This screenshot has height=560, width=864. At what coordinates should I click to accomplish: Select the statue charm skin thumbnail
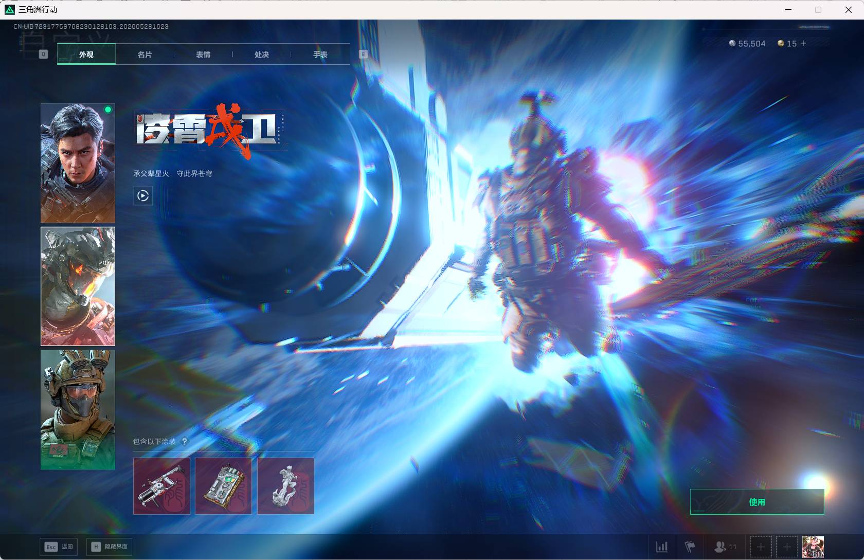click(x=285, y=486)
